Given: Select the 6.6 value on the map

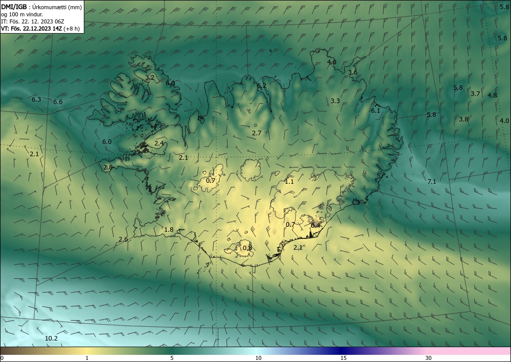Looking at the screenshot, I should pyautogui.click(x=58, y=102).
